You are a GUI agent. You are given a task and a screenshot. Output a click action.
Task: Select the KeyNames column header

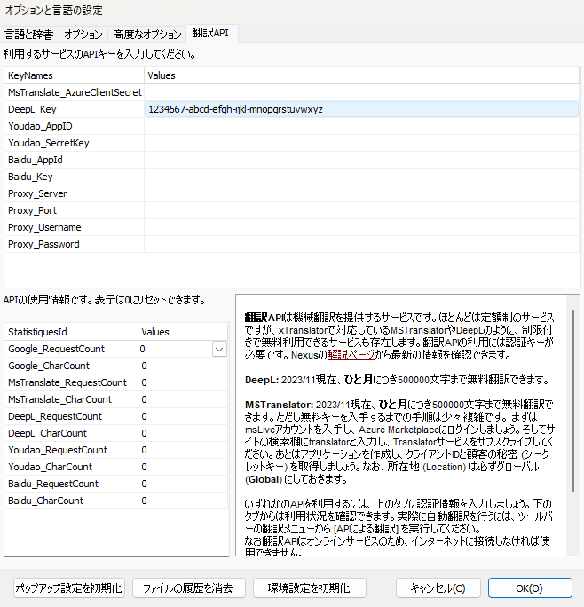coord(74,75)
